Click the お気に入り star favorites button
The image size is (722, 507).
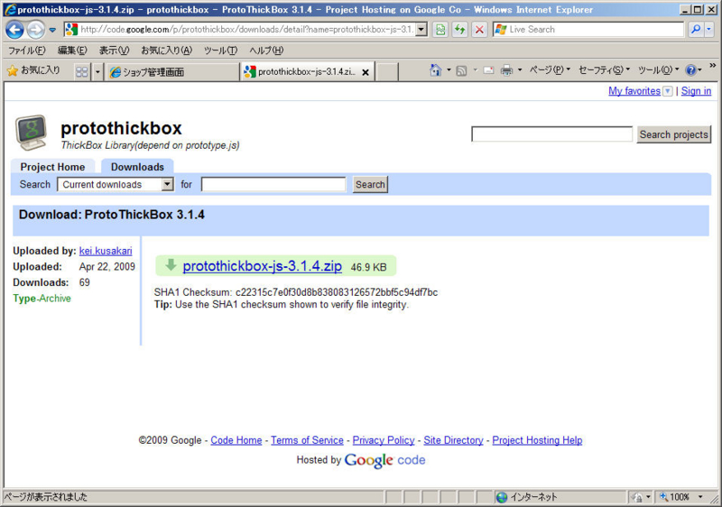pyautogui.click(x=33, y=70)
